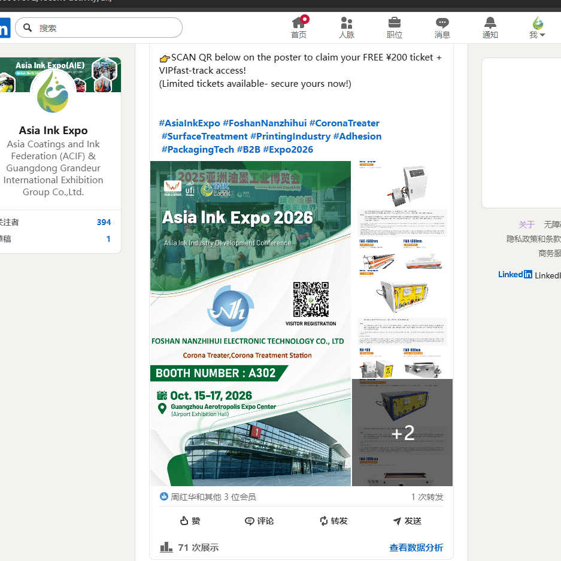This screenshot has height=561, width=561.
Task: Repost the Asia Ink Expo post
Action: [x=333, y=521]
